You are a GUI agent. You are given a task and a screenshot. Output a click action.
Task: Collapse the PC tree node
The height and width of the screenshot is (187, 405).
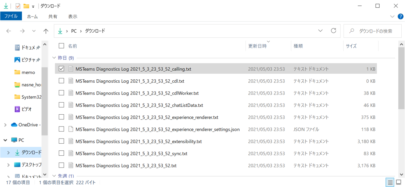5,140
